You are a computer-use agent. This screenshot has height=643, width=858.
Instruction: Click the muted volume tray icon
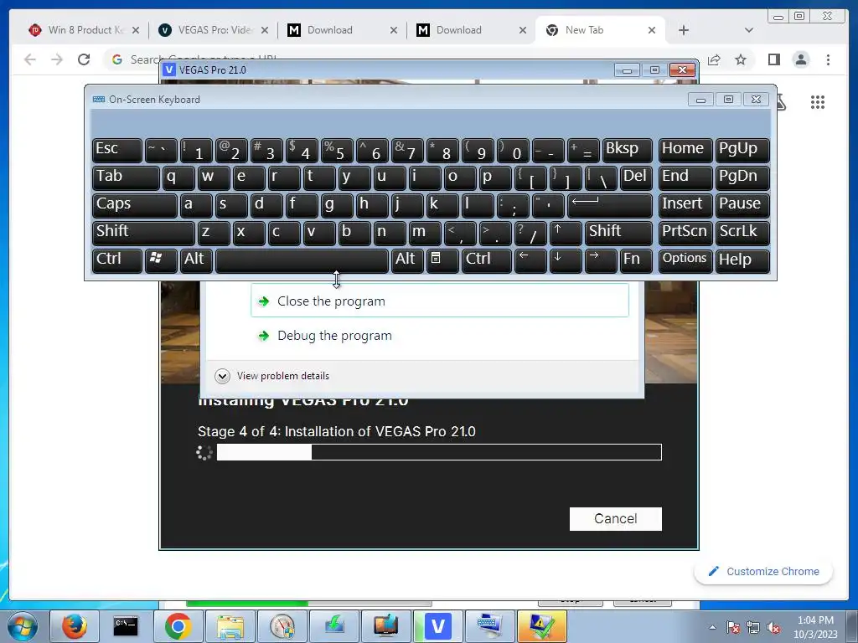(773, 628)
